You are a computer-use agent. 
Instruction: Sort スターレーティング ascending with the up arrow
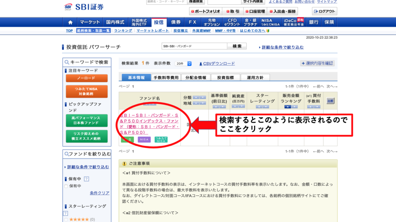pos(259,107)
